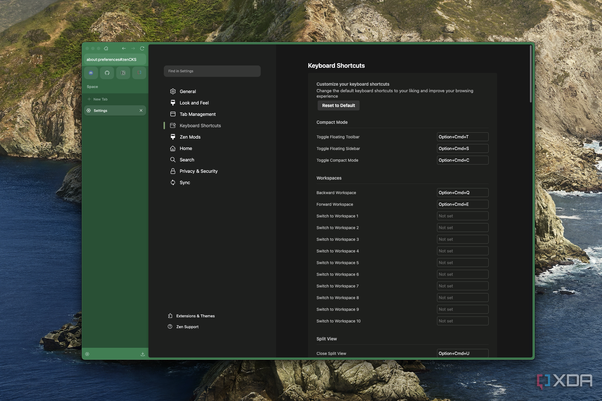
Task: Open the Extensions & Themes link
Action: pos(195,316)
